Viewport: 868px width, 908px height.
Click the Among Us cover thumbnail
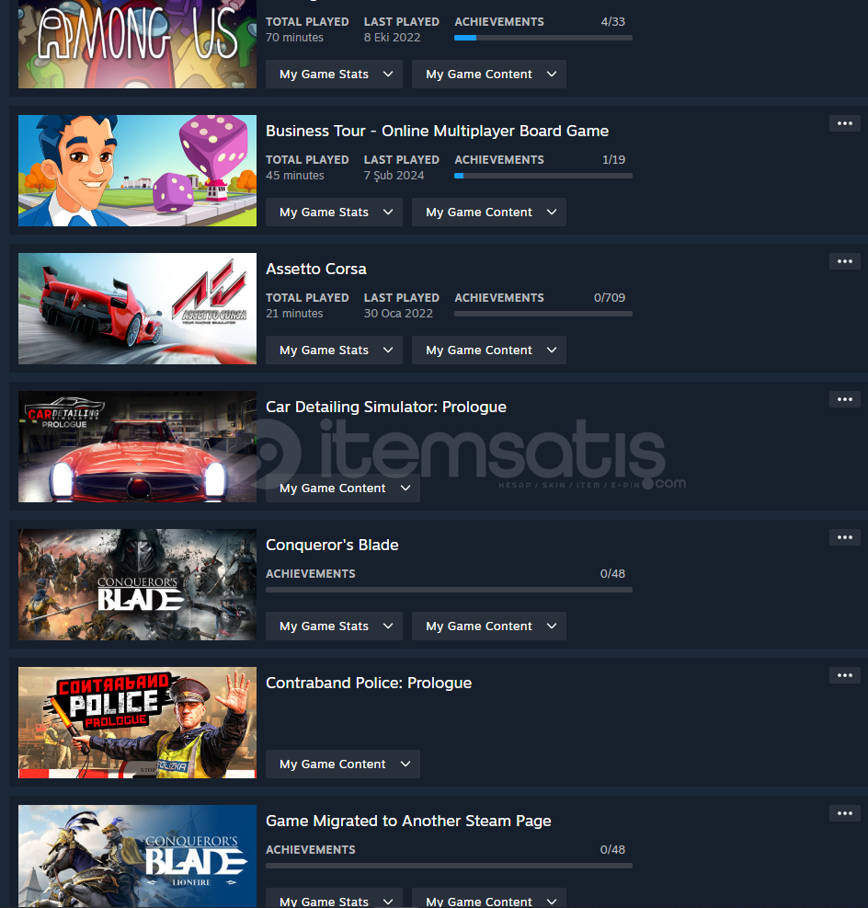[x=137, y=44]
